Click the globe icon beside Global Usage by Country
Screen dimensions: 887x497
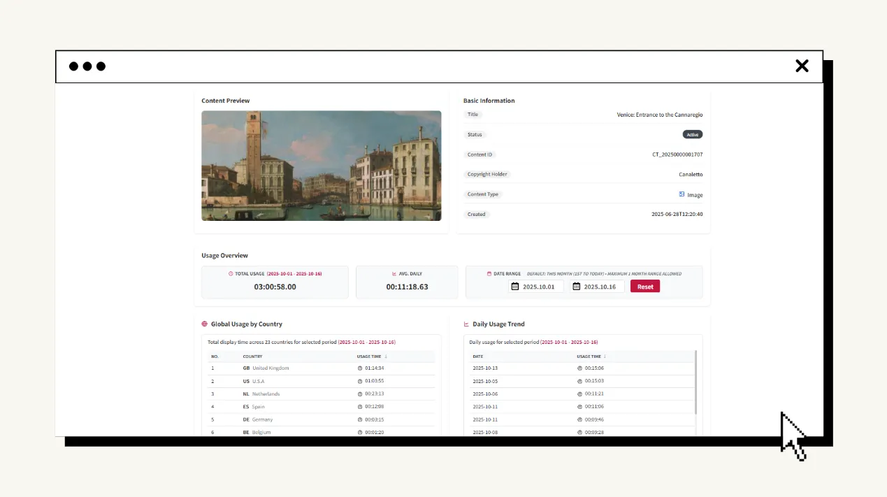click(x=205, y=324)
